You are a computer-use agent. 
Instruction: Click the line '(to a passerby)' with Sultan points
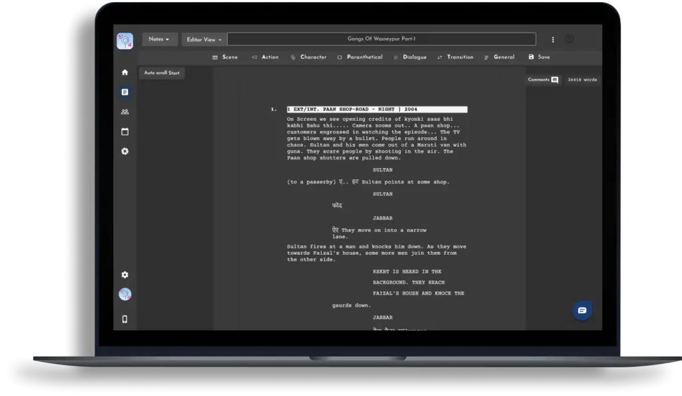pyautogui.click(x=368, y=182)
